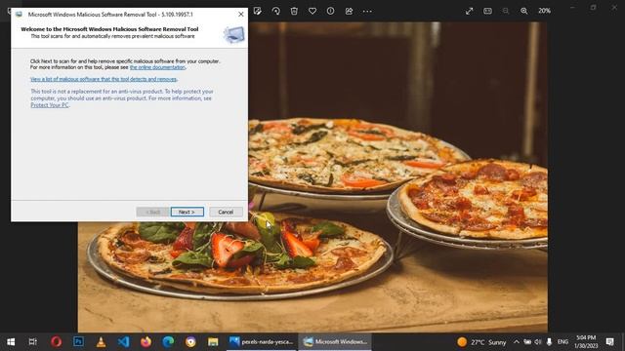This screenshot has width=625, height=351.
Task: Launch Firefox from the taskbar
Action: pyautogui.click(x=146, y=342)
